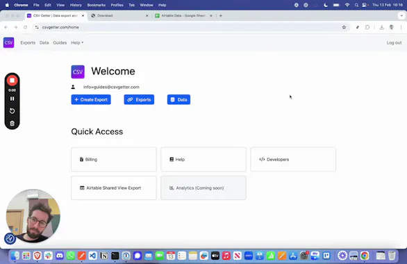Close the CSV Getter tab

(83, 15)
